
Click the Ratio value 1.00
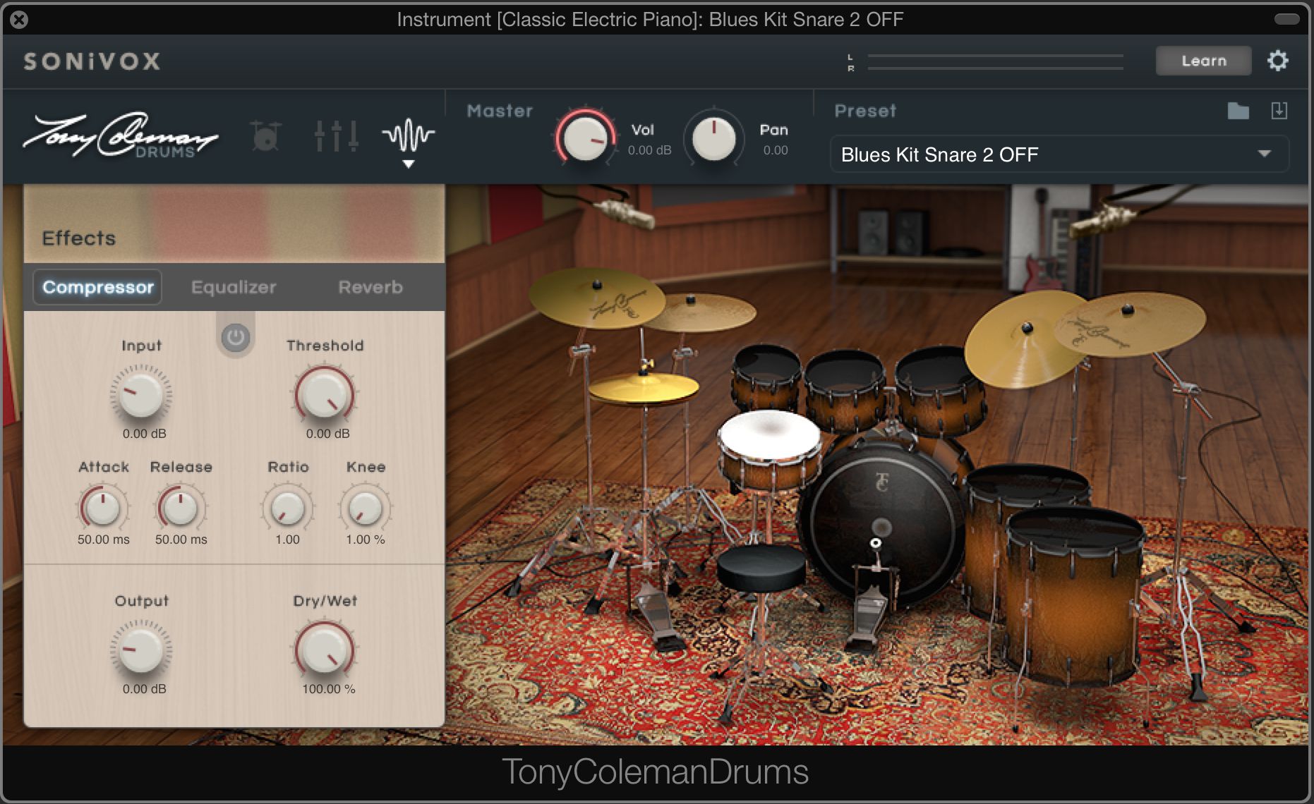(287, 540)
